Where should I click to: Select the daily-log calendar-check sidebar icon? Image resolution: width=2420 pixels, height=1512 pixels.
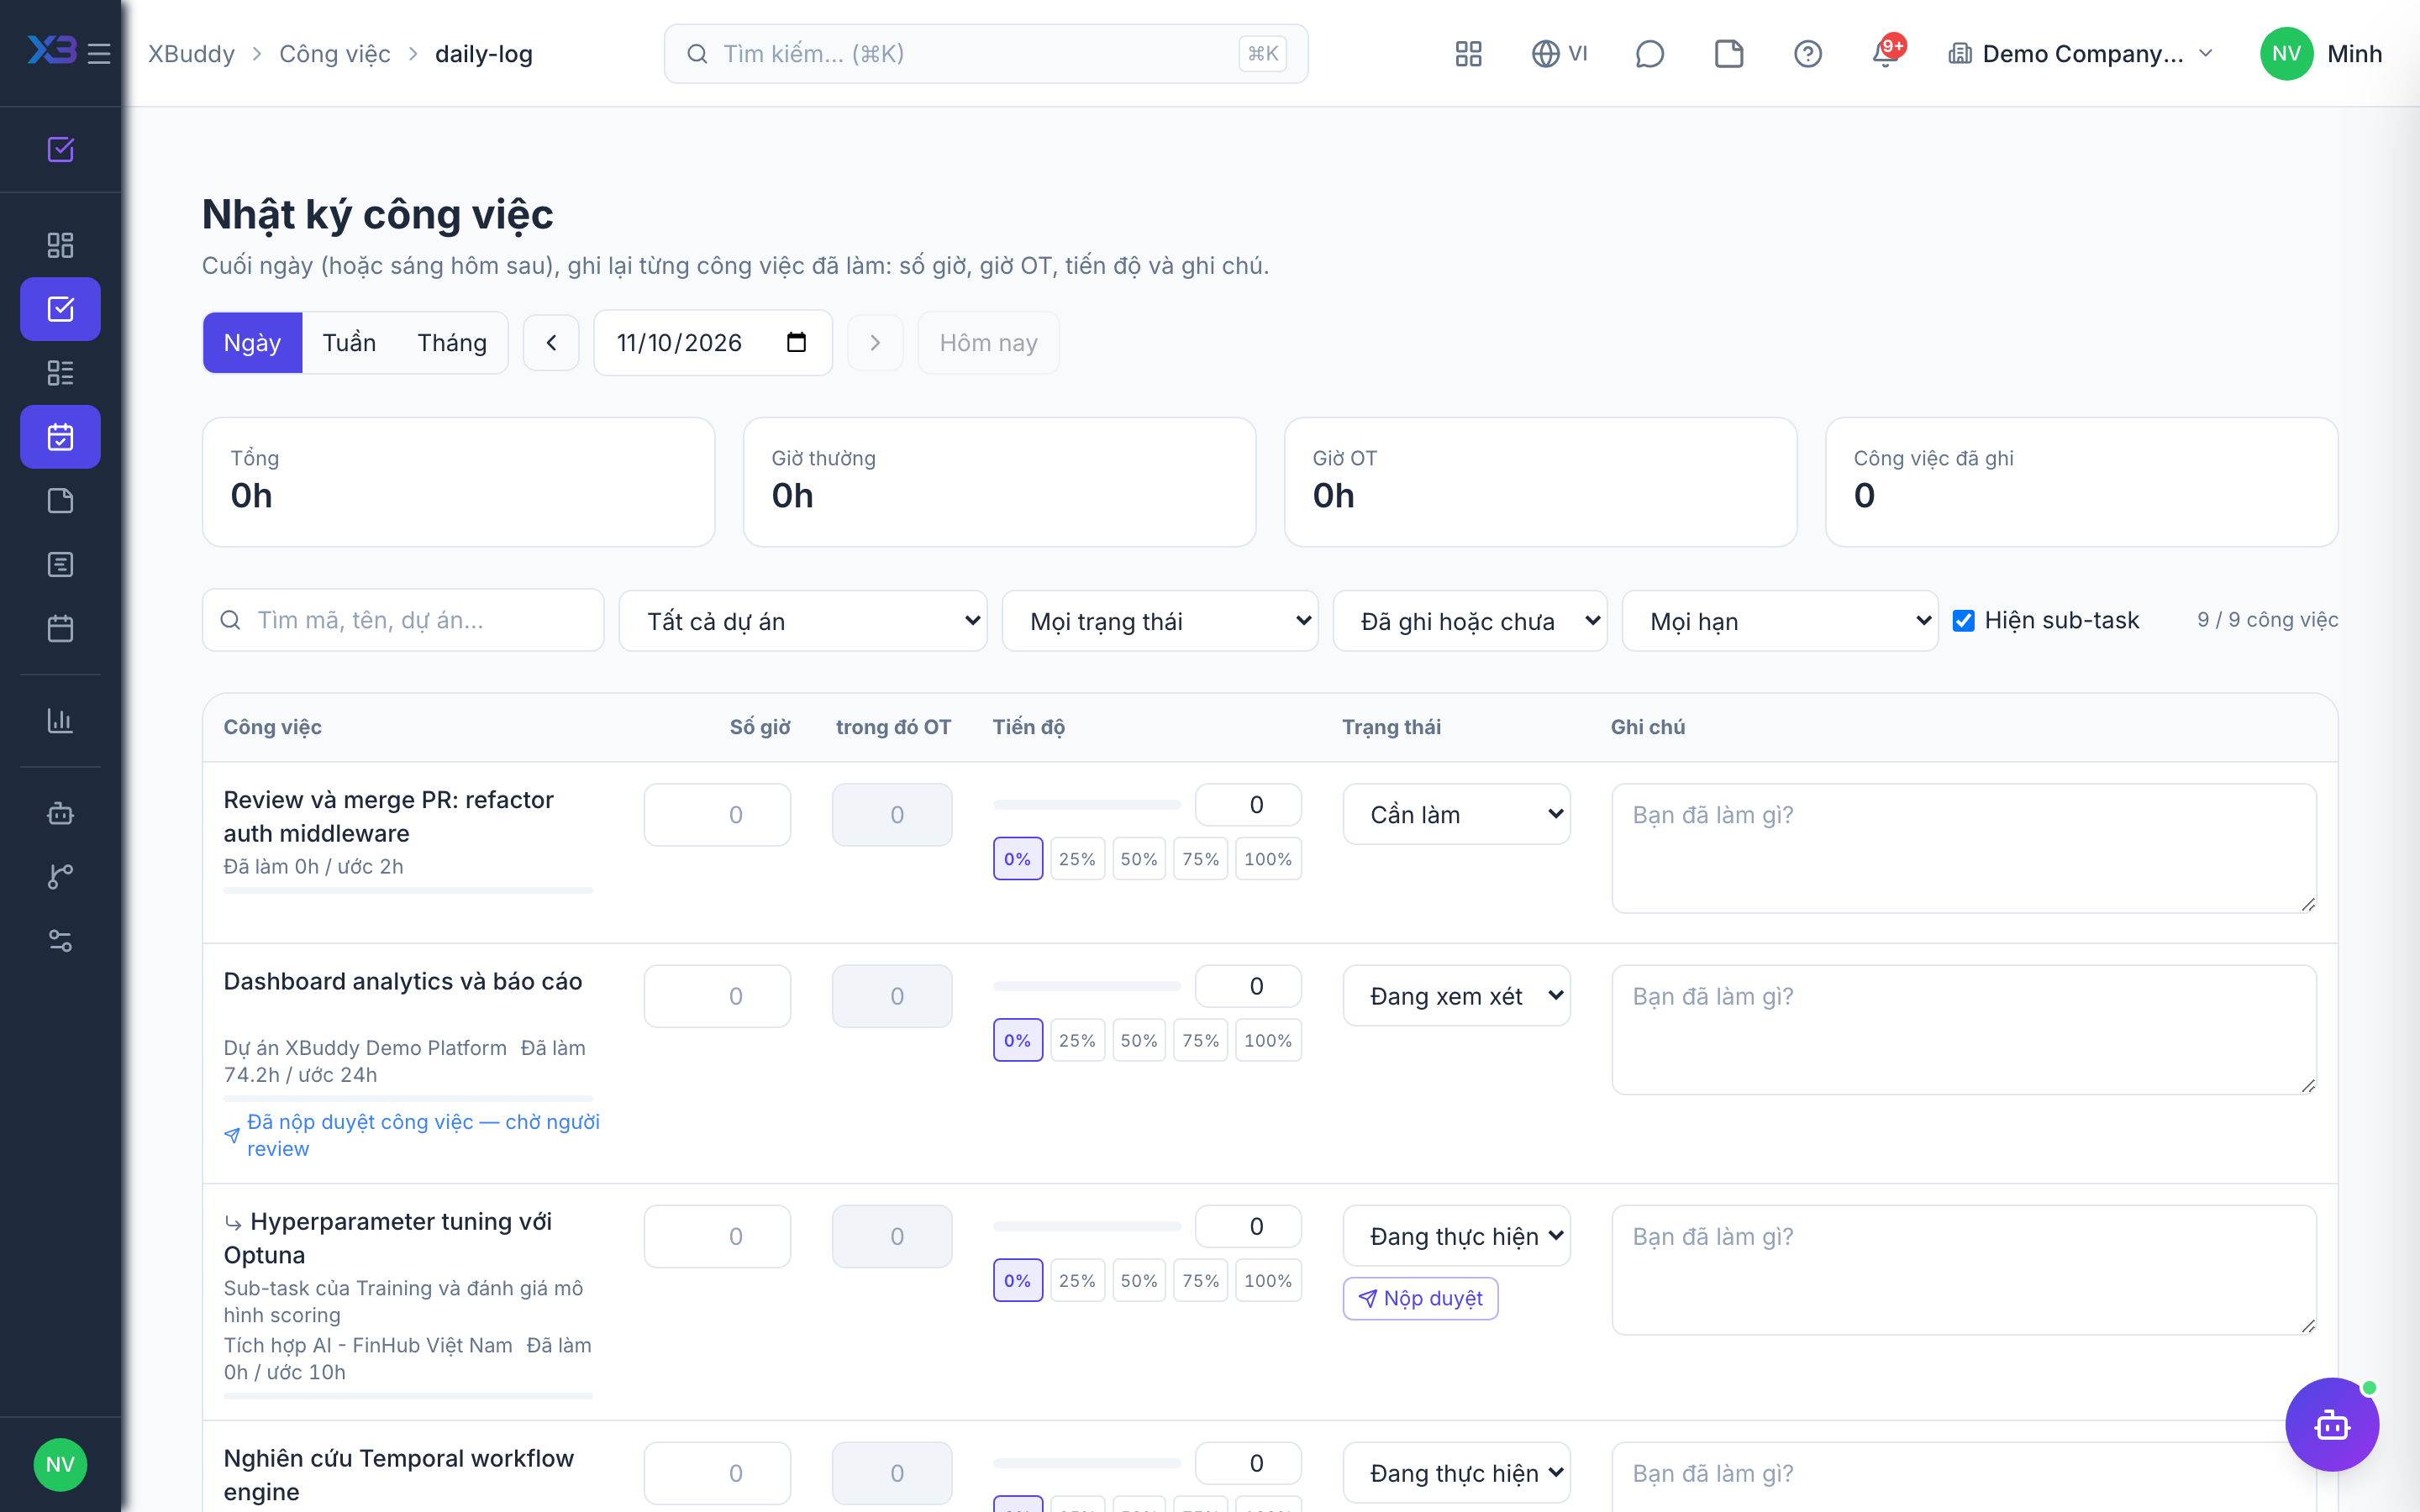pyautogui.click(x=60, y=437)
